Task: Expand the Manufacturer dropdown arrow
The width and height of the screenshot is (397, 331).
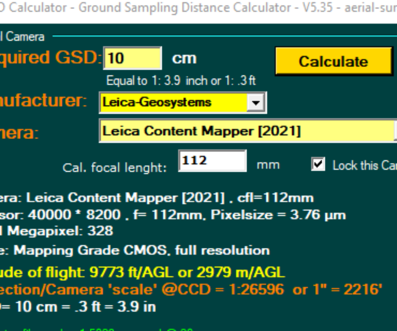Action: (x=256, y=102)
